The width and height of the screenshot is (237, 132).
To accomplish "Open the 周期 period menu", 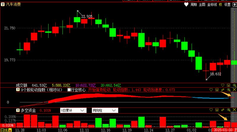I will click(x=193, y=4).
